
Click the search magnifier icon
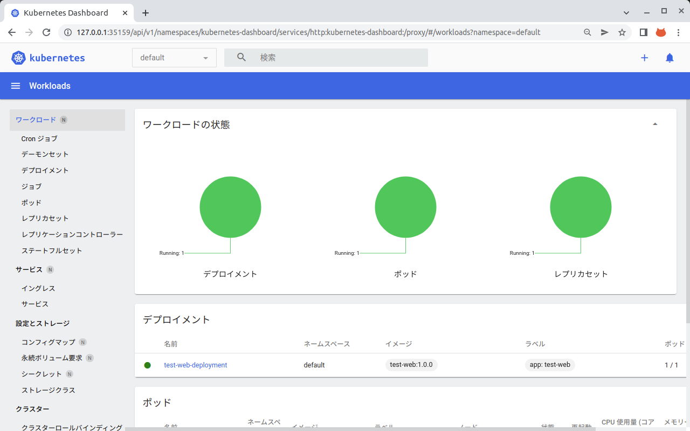coord(241,57)
